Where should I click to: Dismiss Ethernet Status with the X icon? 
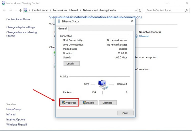132,21
